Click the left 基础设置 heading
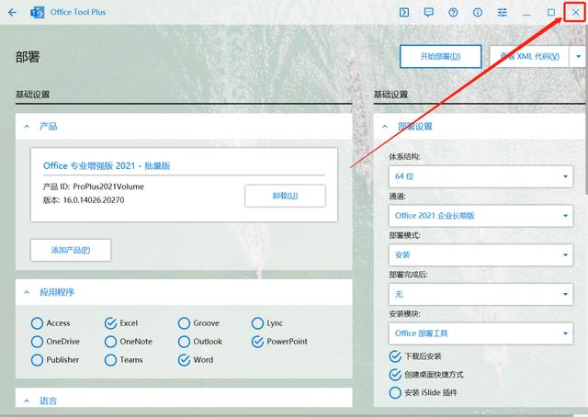Image resolution: width=588 pixels, height=417 pixels. click(33, 94)
